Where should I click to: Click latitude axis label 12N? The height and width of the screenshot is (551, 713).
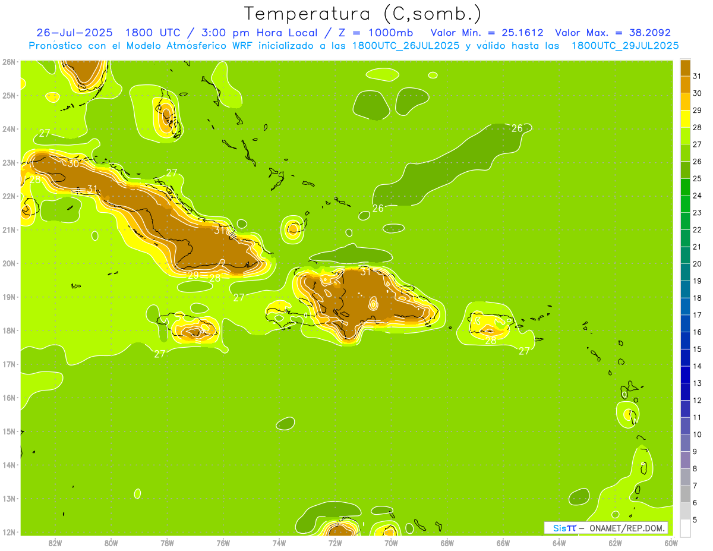tap(9, 532)
